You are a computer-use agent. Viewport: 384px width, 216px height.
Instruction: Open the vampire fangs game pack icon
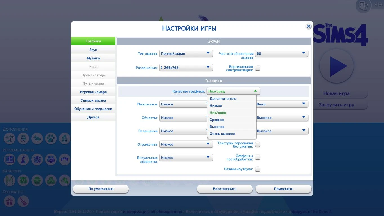tap(65, 159)
